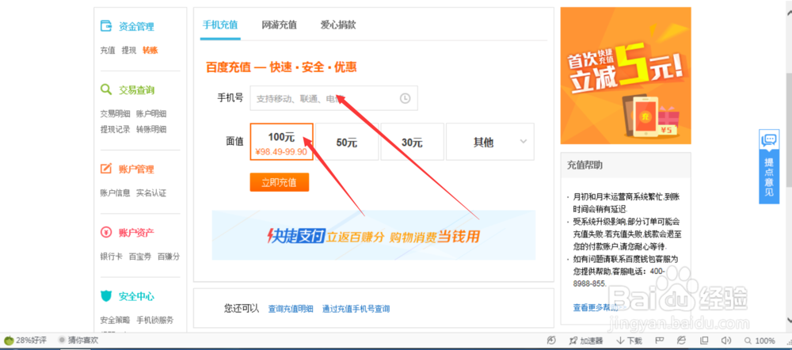Click the 查询充值明细 link

(291, 309)
